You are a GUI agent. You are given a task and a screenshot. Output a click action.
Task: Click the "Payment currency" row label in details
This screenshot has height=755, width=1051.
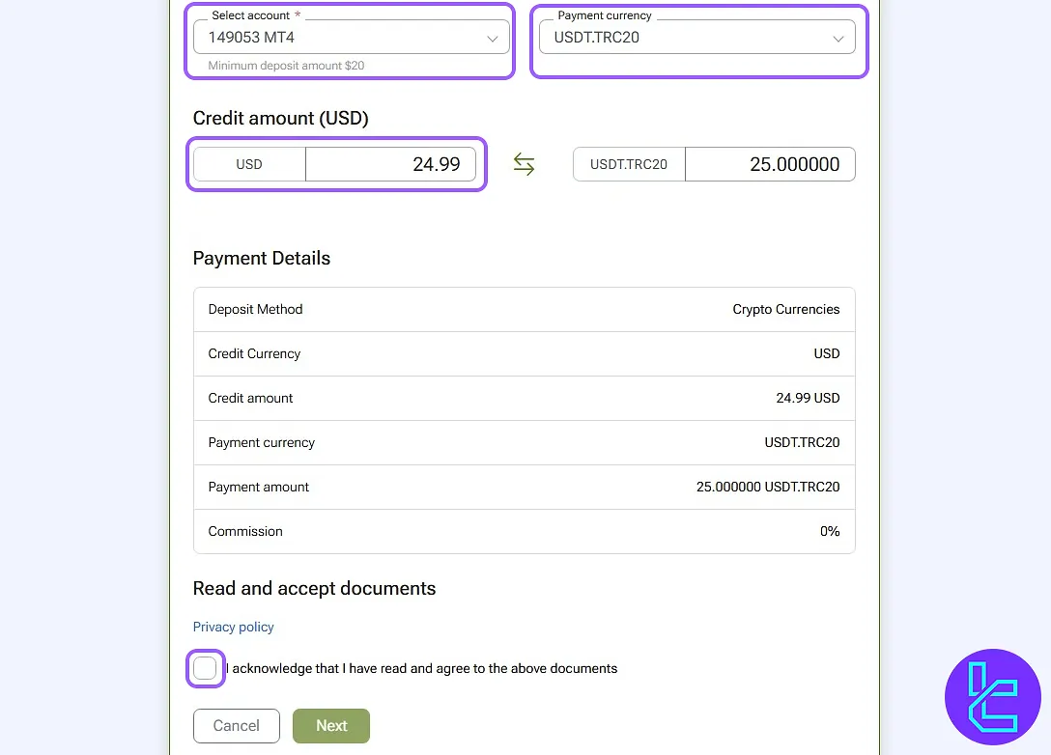pyautogui.click(x=262, y=443)
